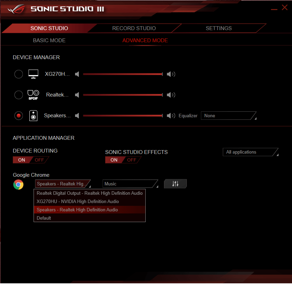Max XG270HU volume via loud speaker icon
This screenshot has width=292, height=284.
pos(171,74)
